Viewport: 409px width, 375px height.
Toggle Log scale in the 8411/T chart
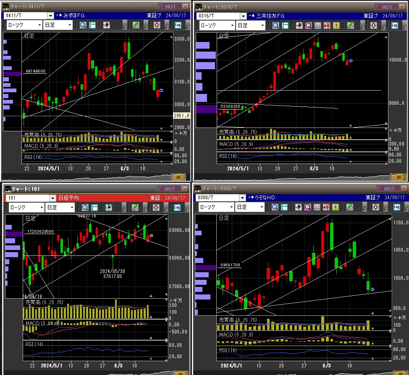click(x=178, y=25)
